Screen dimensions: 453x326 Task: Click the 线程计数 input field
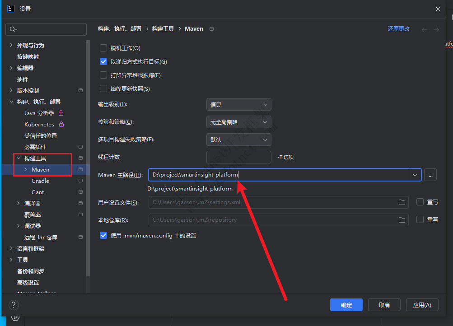click(x=238, y=157)
